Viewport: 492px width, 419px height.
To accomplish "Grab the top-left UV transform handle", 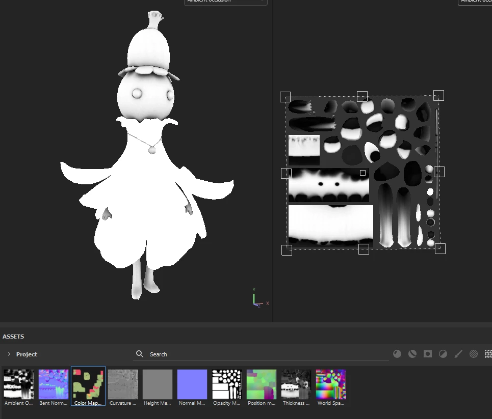I will [285, 97].
